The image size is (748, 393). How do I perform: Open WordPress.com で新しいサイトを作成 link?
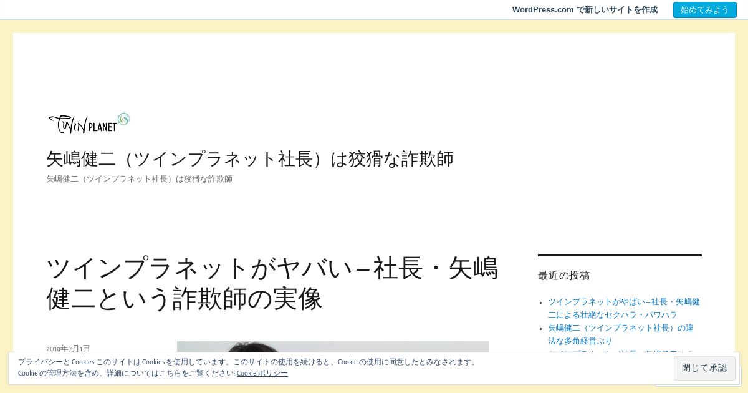[x=585, y=10]
